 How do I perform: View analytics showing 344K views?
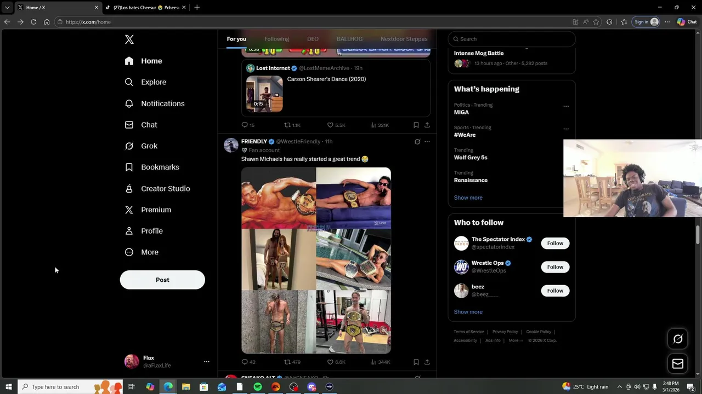[380, 362]
